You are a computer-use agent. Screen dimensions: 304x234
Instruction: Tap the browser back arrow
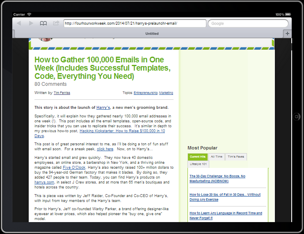(19, 23)
